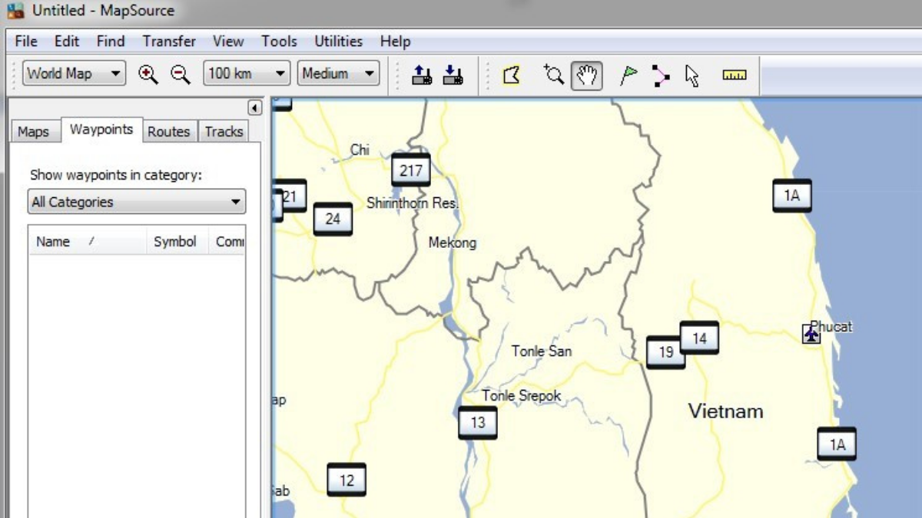Open the Help menu
This screenshot has height=518, width=922.
395,41
